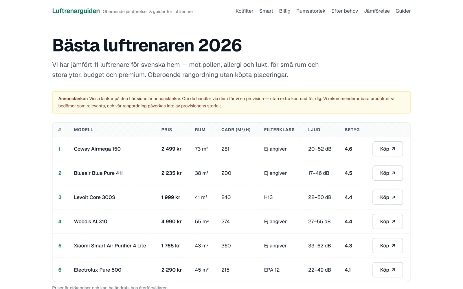Click the BETYG column header
The width and height of the screenshot is (463, 289).
(352, 130)
